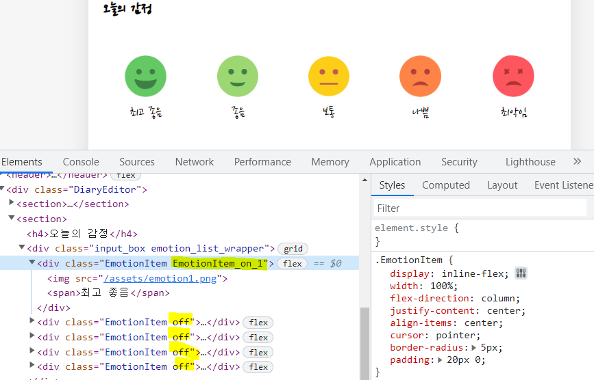Collapse the open section node
594x380 pixels.
(x=12, y=217)
